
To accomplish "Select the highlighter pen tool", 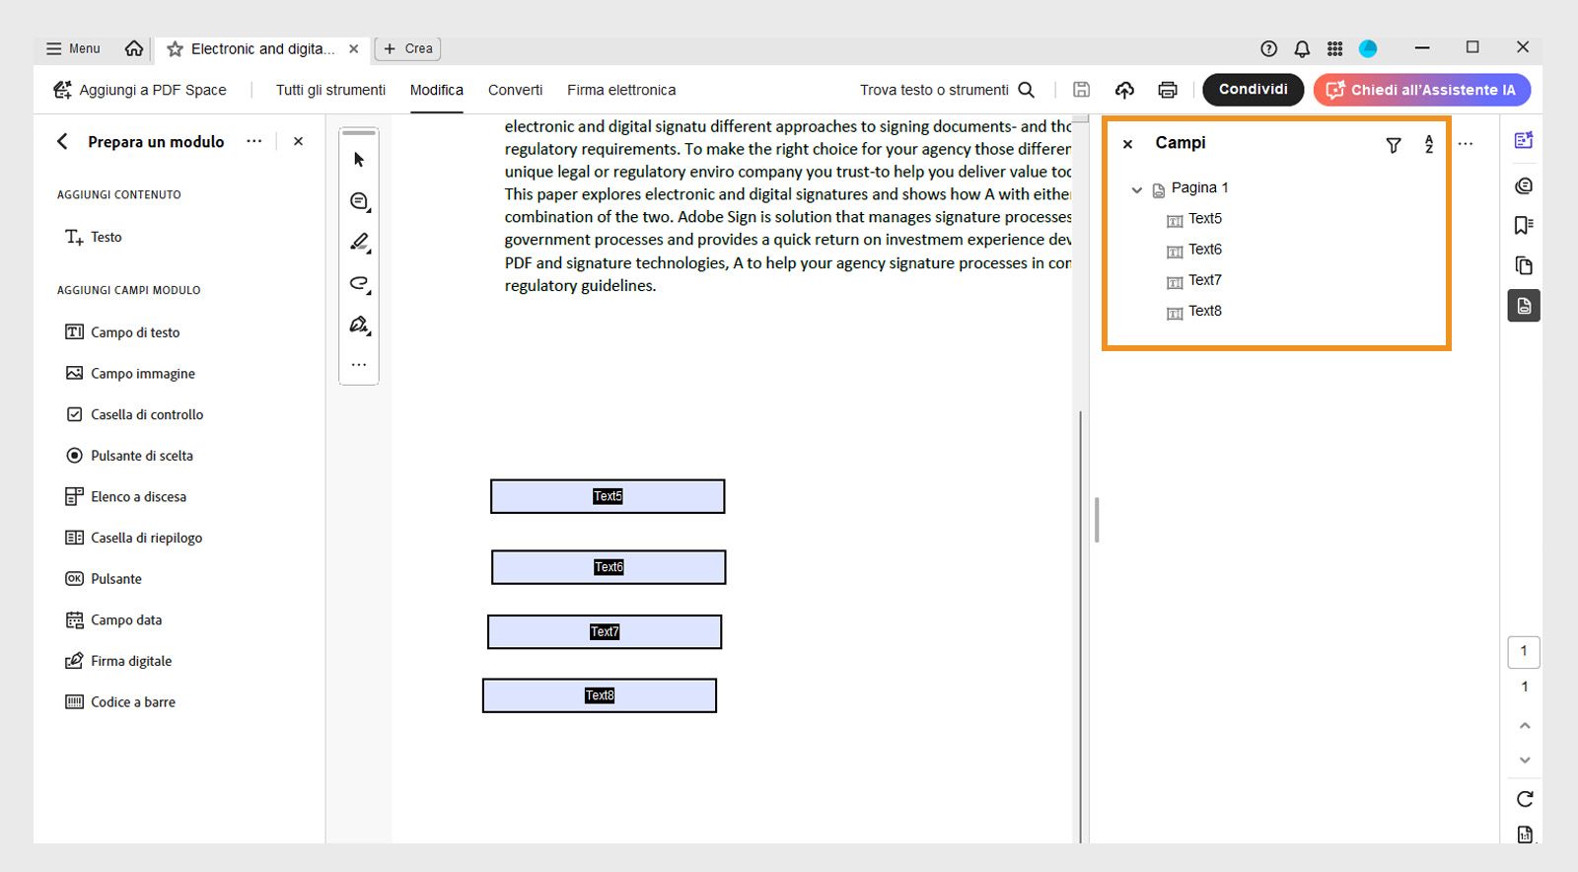I will [359, 243].
